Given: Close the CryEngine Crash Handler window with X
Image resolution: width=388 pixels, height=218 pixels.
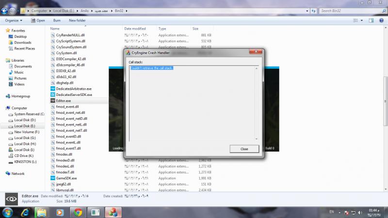Looking at the screenshot, I should pos(256,51).
